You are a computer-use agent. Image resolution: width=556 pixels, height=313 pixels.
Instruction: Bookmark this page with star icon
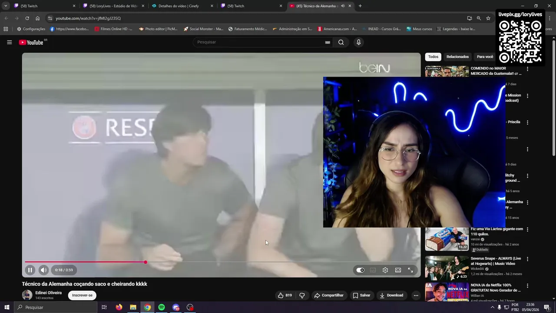(x=488, y=18)
